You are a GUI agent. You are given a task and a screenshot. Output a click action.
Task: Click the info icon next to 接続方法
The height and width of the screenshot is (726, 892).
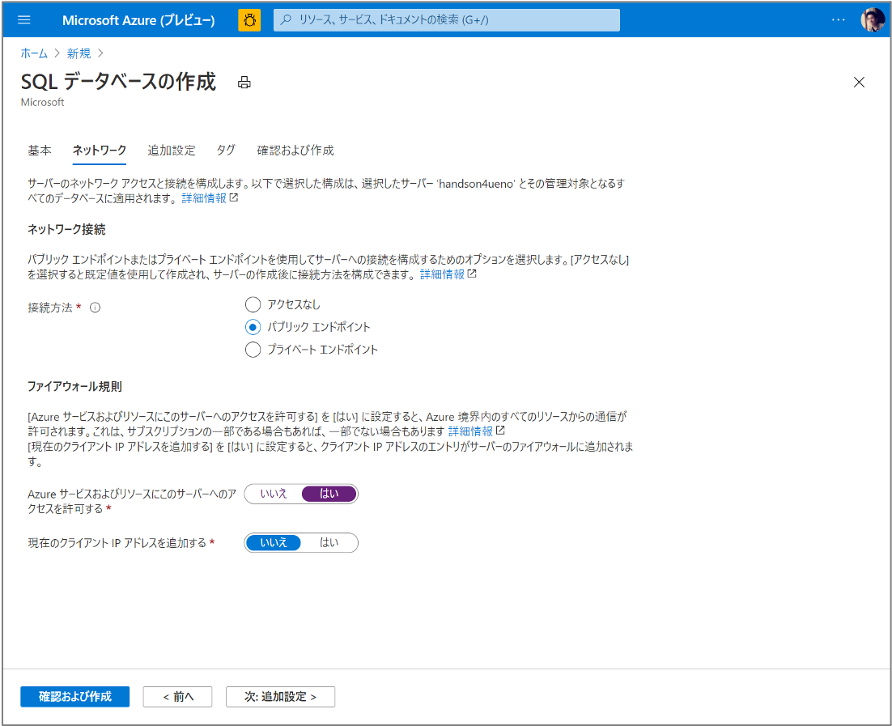[95, 308]
